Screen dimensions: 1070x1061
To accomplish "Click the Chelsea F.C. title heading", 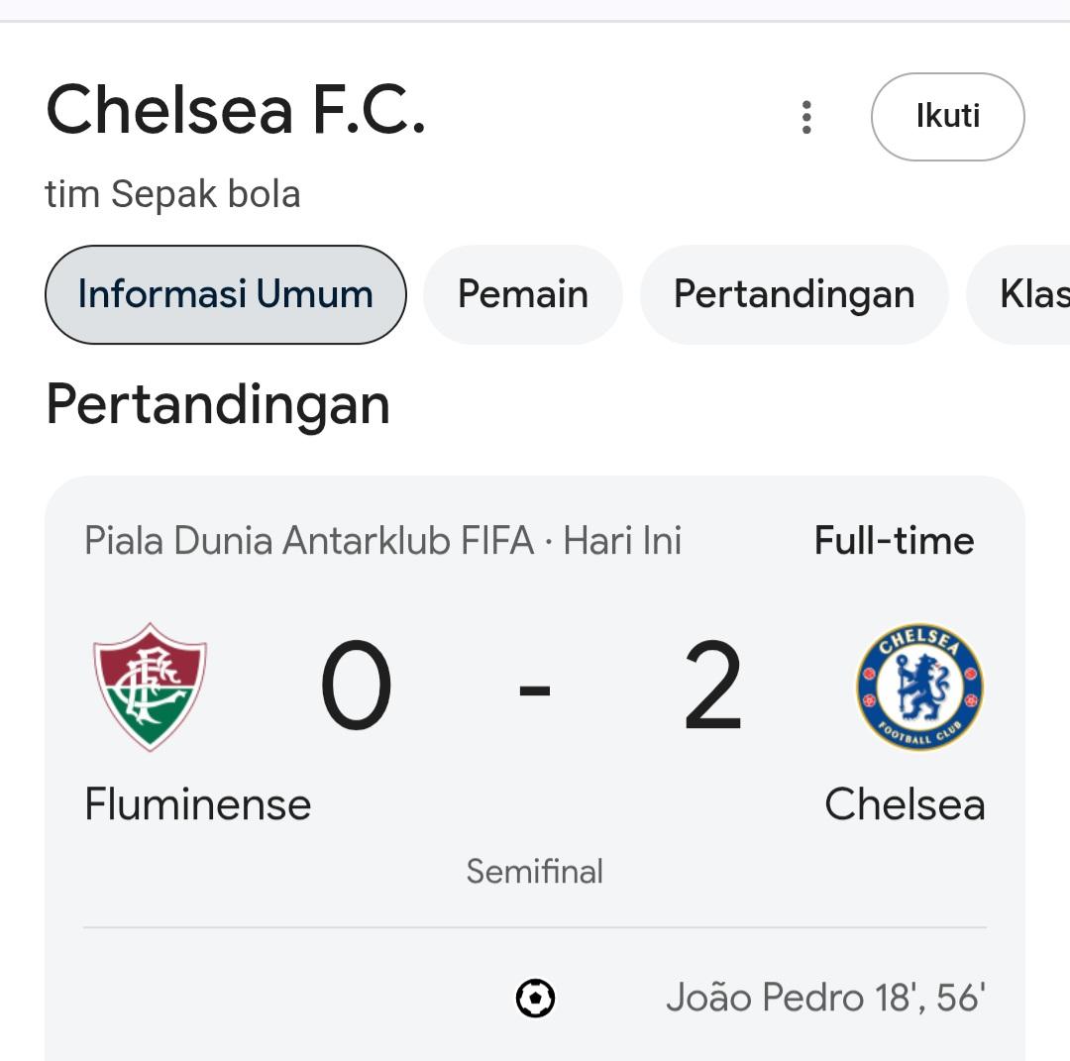I will [x=236, y=110].
